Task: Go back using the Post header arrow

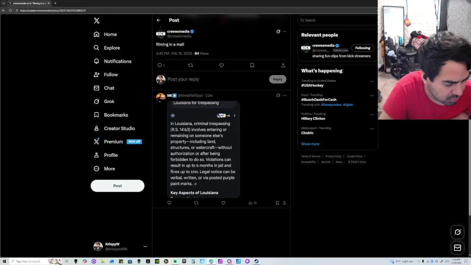Action: tap(159, 20)
